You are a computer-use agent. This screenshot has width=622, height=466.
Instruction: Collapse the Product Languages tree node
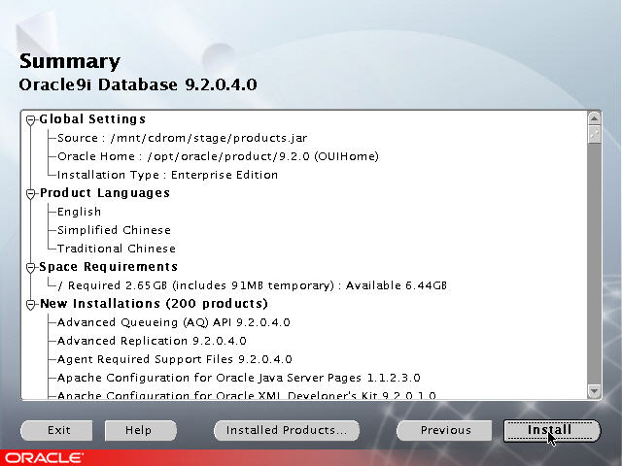point(30,194)
